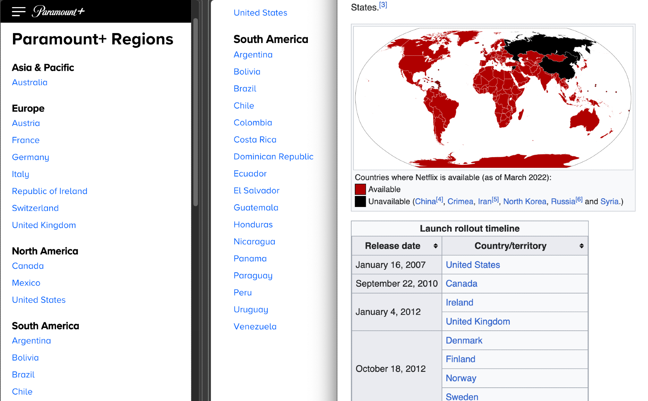Follow the North Korea link in caption
648x401 pixels.
525,201
